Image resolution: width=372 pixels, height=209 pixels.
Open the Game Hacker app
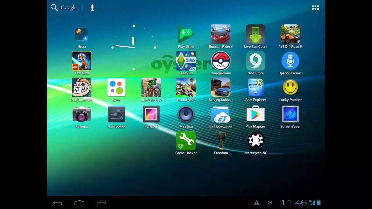click(x=186, y=141)
